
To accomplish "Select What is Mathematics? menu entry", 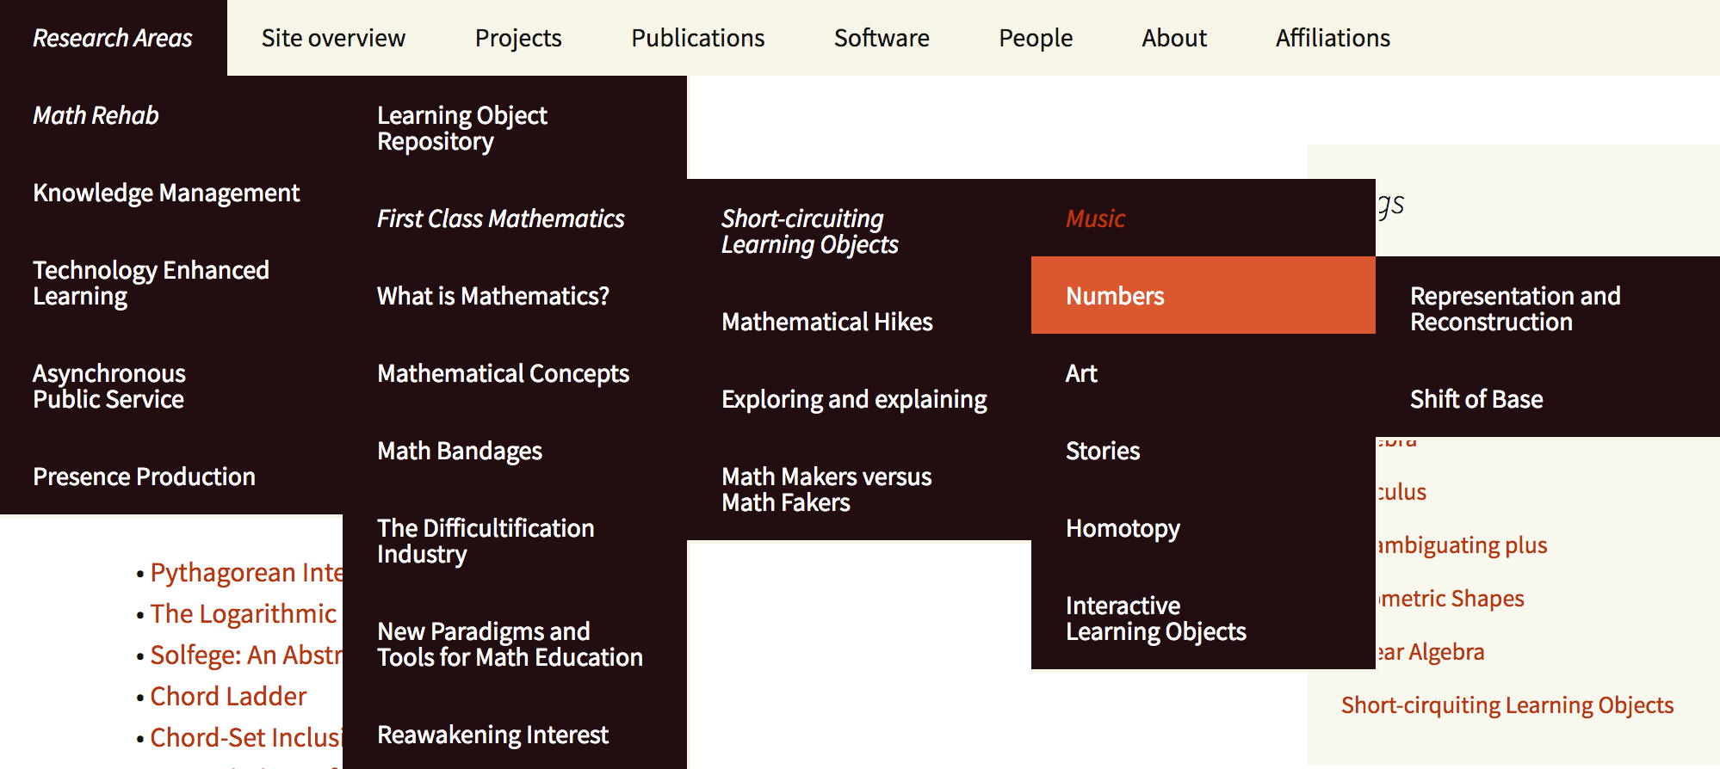I will (x=493, y=296).
